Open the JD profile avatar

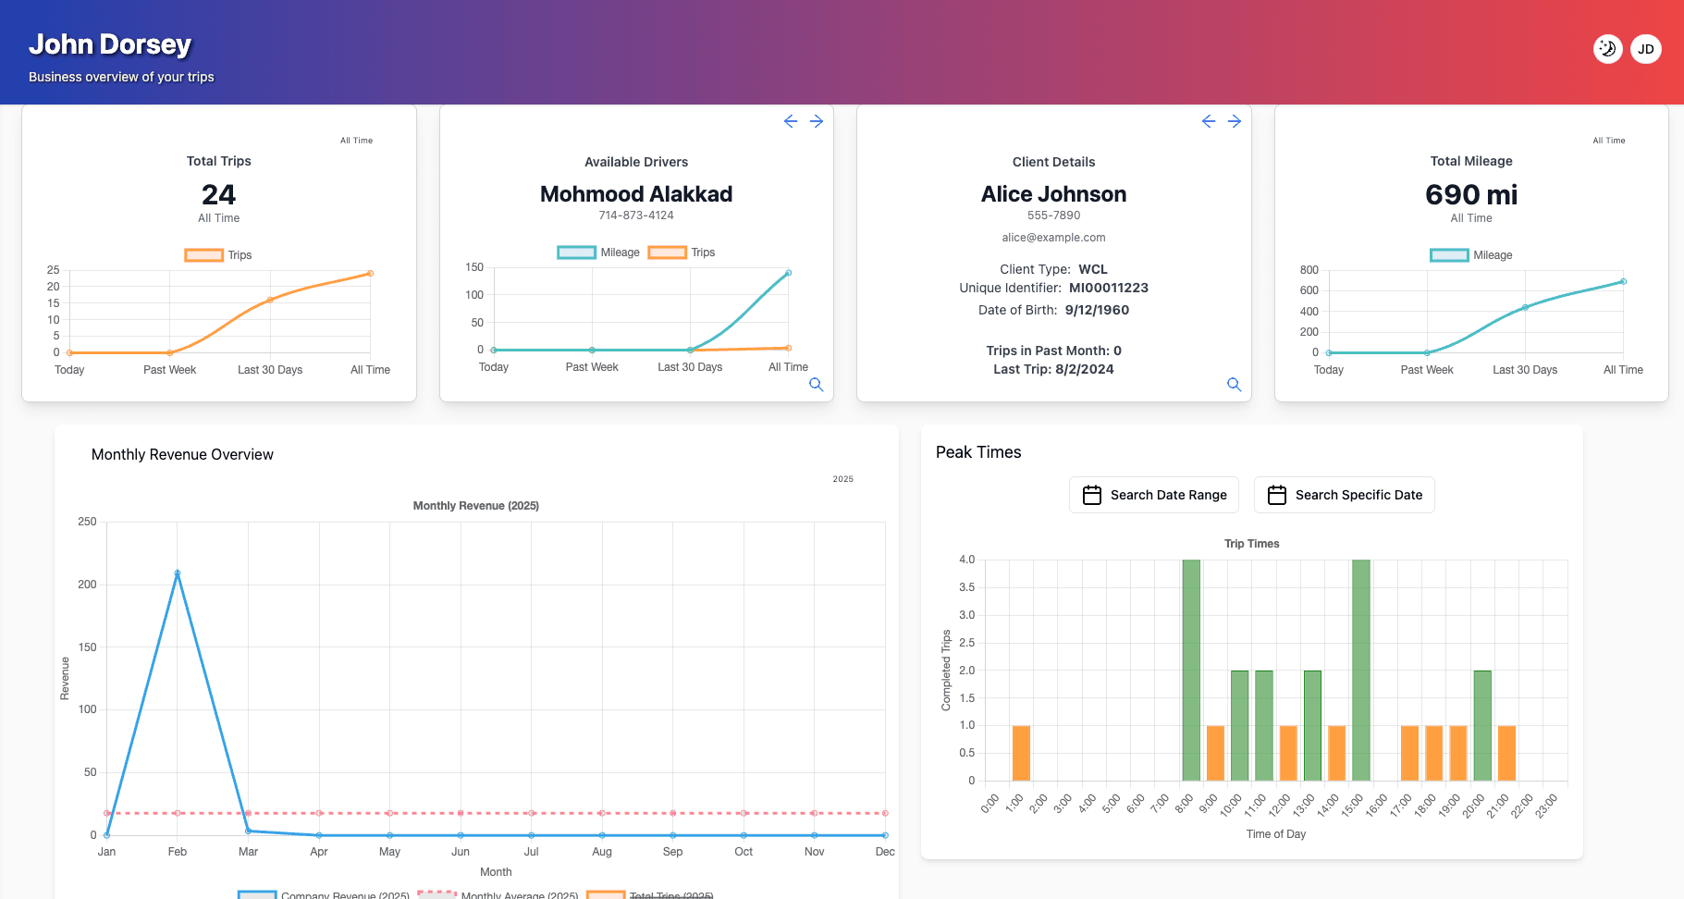pyautogui.click(x=1646, y=49)
